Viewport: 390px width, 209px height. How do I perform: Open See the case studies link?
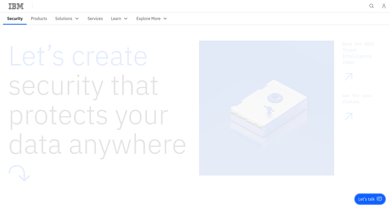pyautogui.click(x=357, y=99)
